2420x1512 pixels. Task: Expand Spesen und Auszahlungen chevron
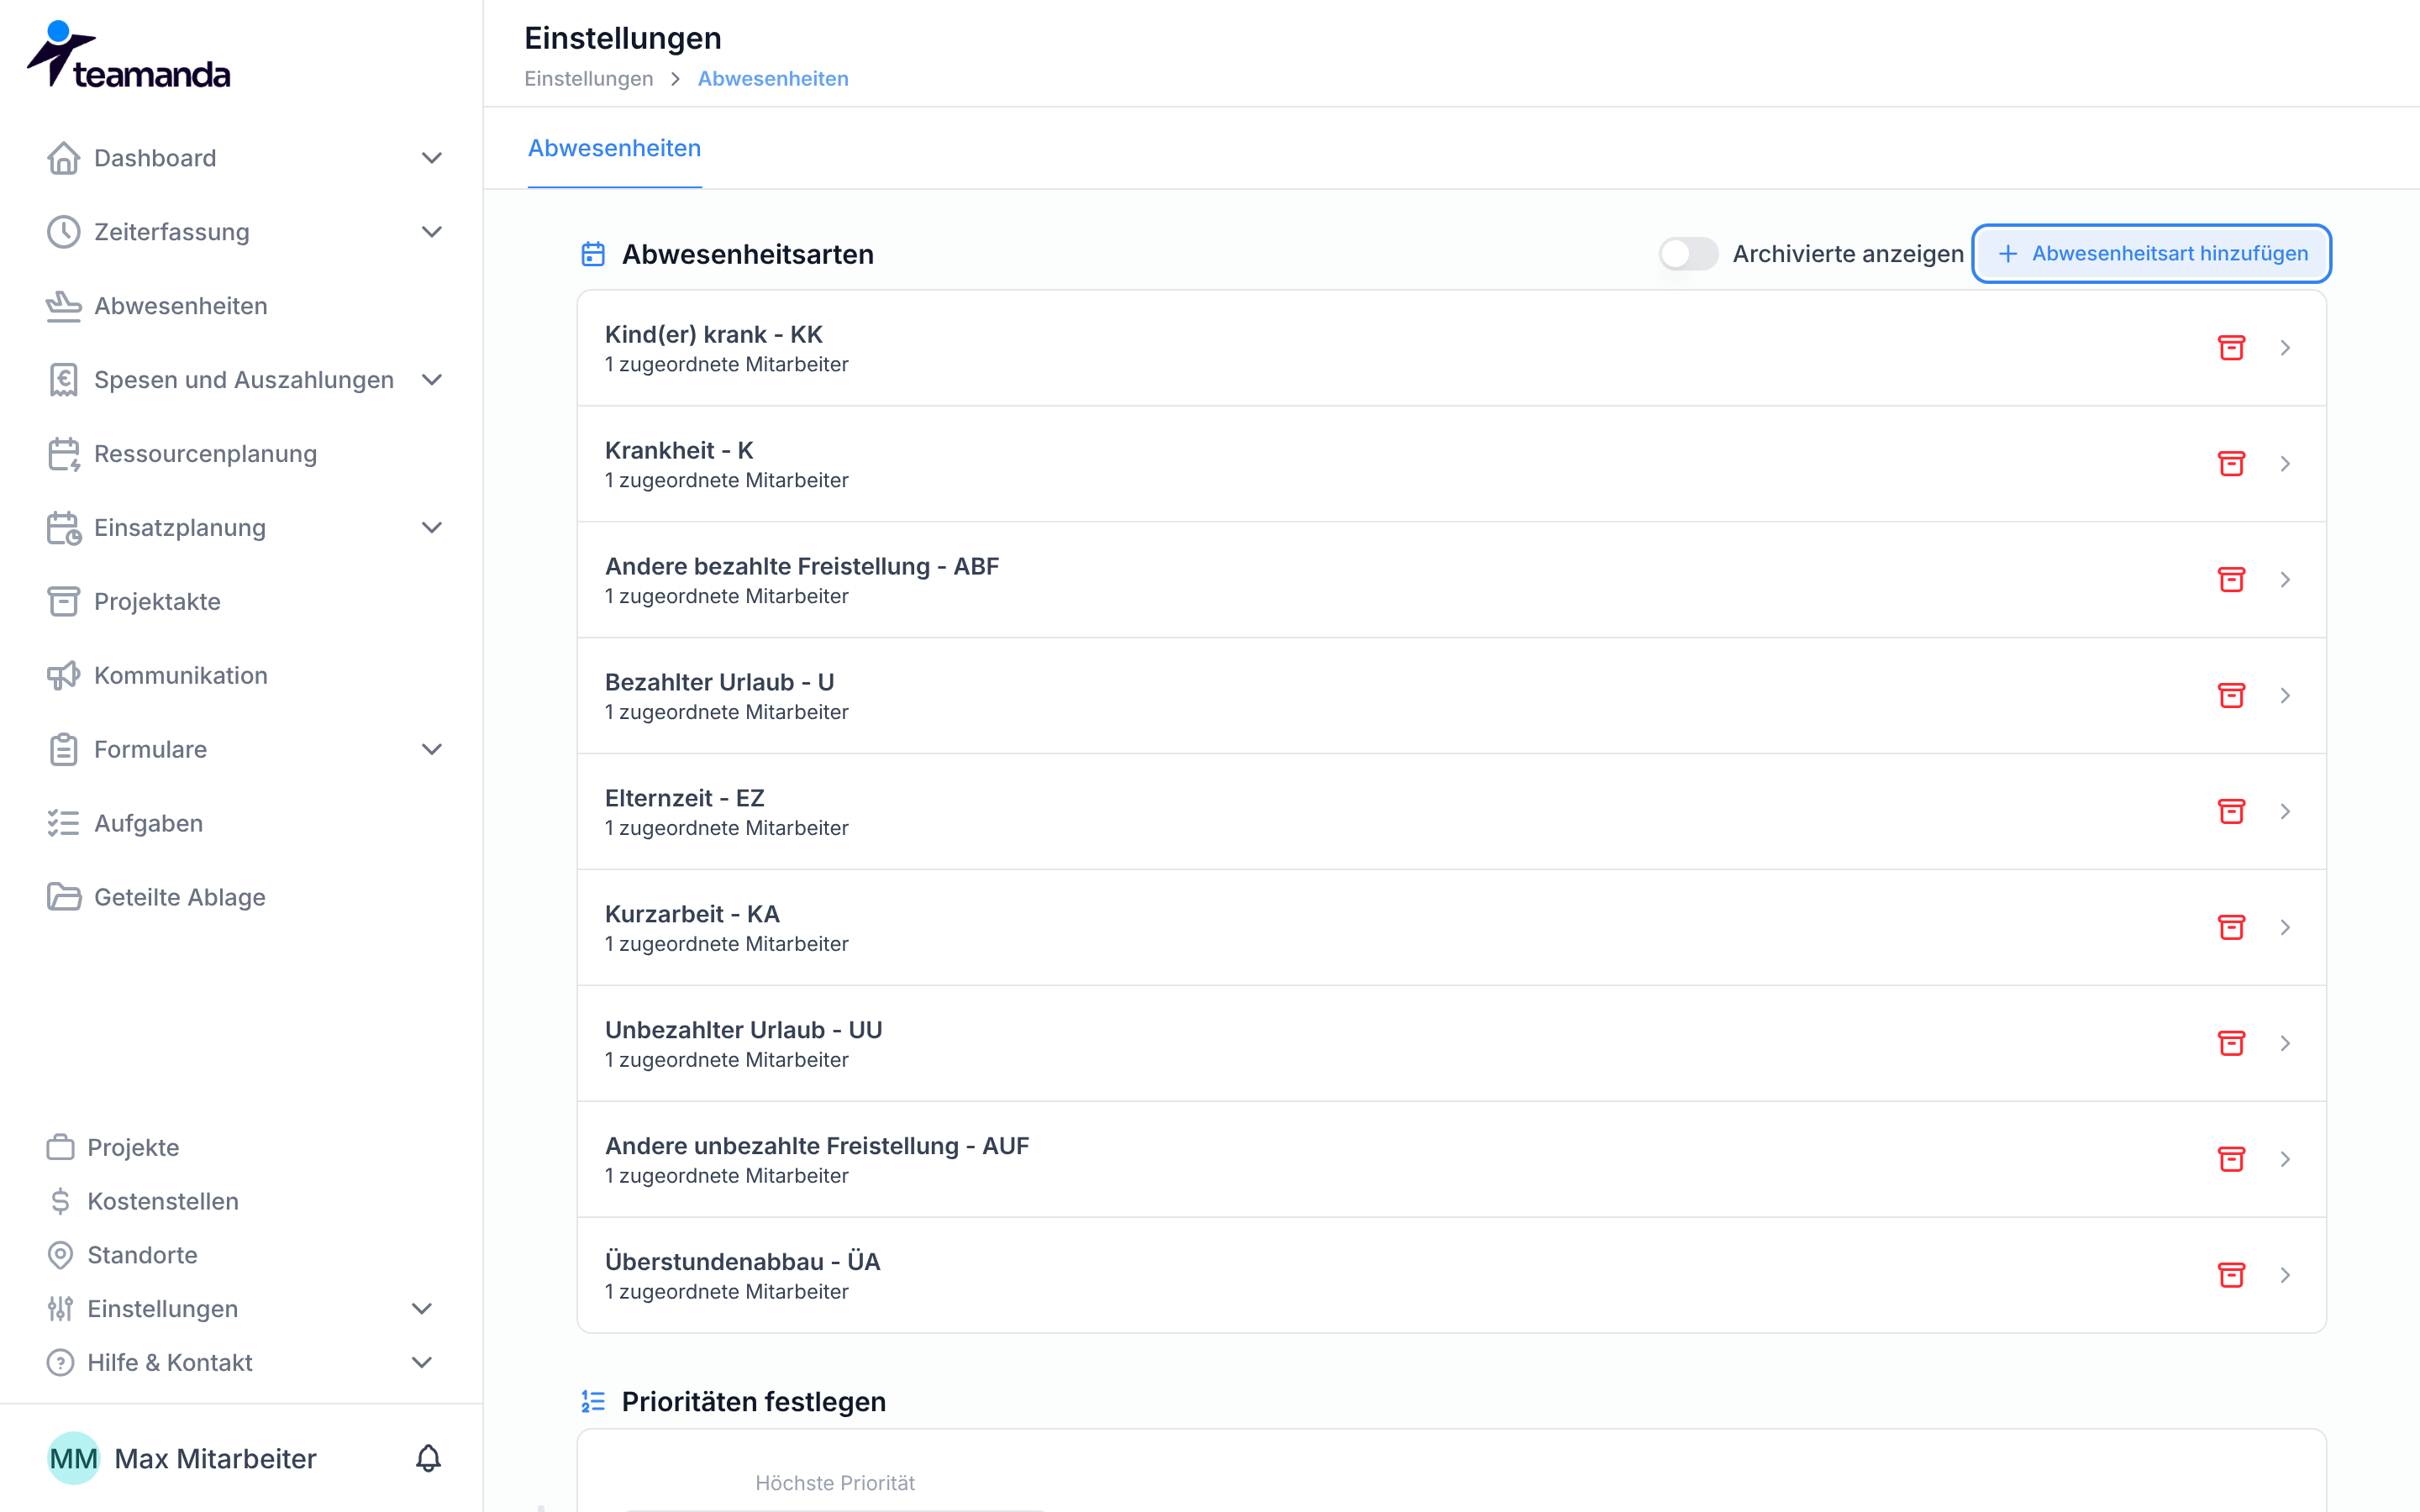click(x=432, y=380)
